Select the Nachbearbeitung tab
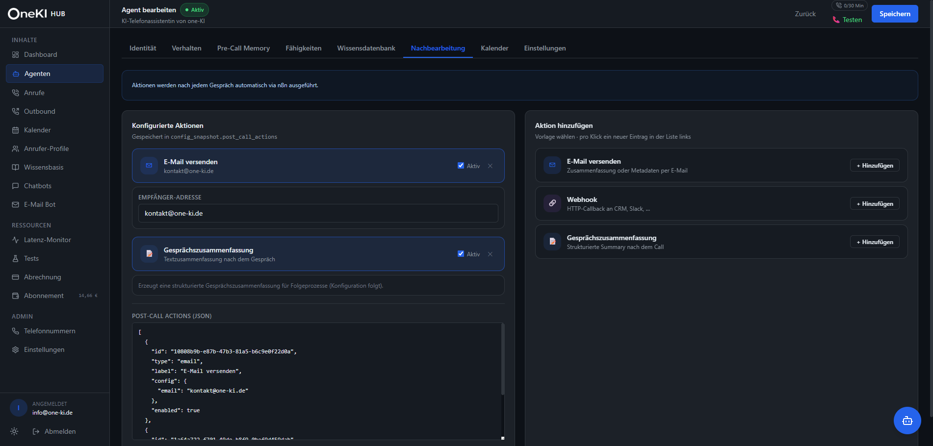This screenshot has height=446, width=933. point(438,48)
